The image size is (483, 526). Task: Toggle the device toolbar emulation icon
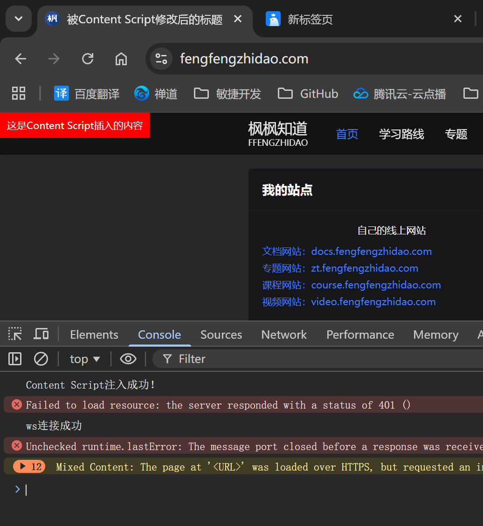pyautogui.click(x=41, y=334)
